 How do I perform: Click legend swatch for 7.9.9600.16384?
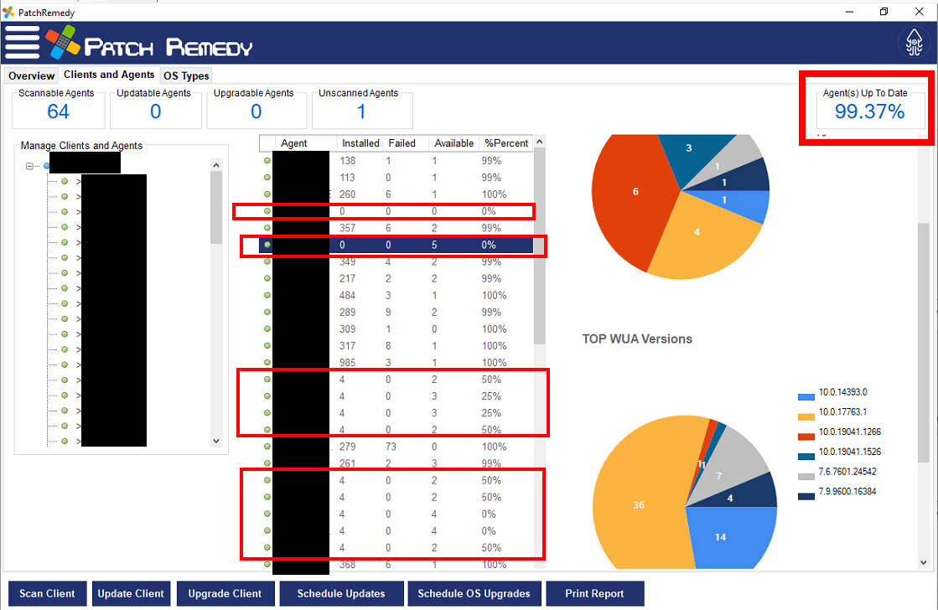coord(806,496)
